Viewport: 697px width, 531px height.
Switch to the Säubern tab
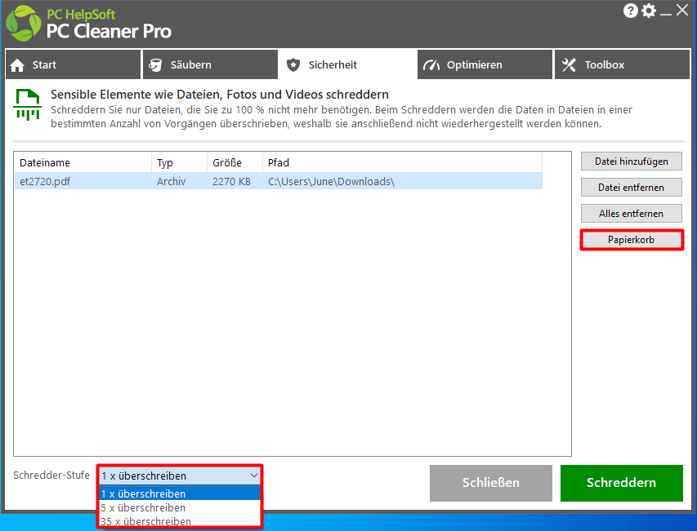210,64
